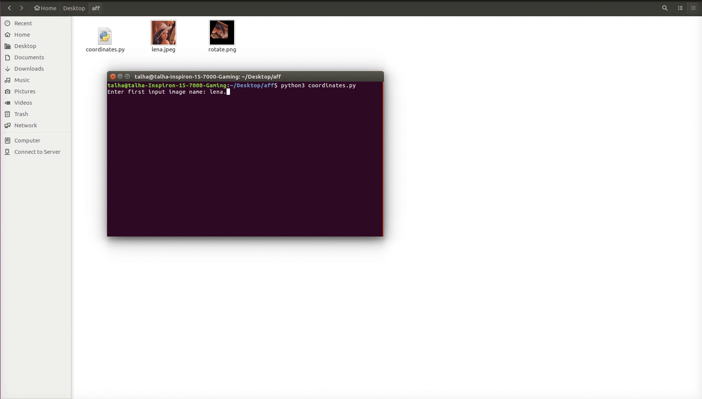
Task: Select the rotate.png thumbnail
Action: click(x=222, y=32)
